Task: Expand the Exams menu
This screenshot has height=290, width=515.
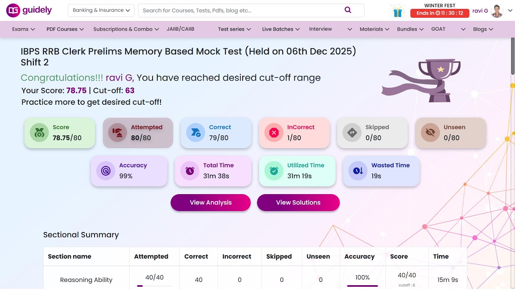Action: 24,29
